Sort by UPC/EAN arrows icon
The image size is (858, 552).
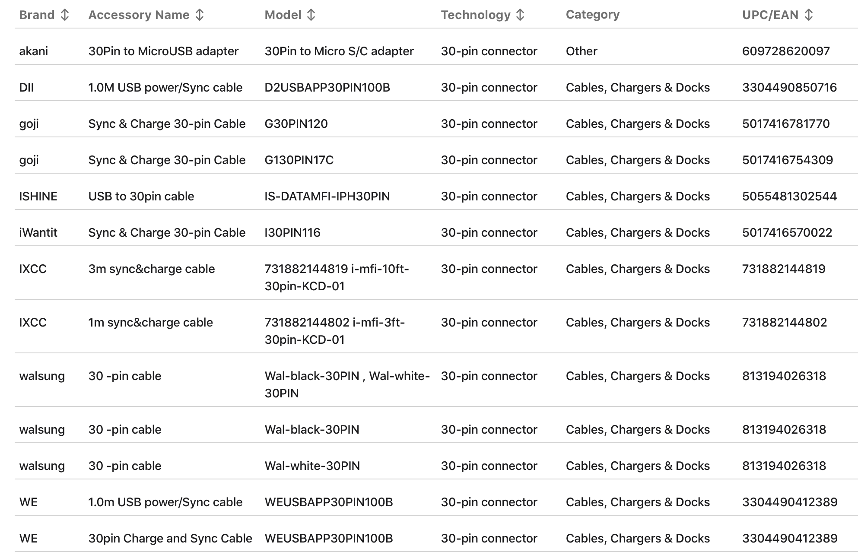pos(809,15)
